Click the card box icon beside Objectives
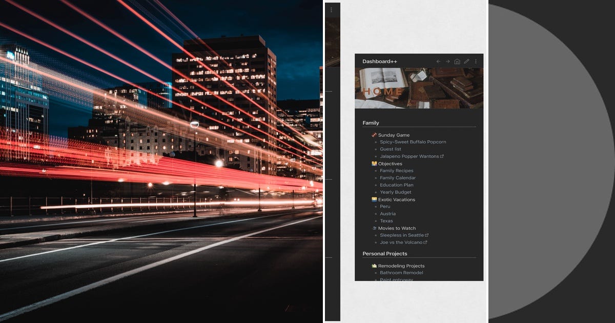This screenshot has height=323, width=615. click(374, 163)
